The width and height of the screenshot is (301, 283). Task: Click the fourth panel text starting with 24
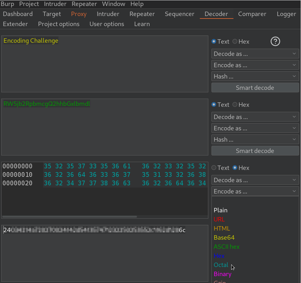pyautogui.click(x=94, y=230)
